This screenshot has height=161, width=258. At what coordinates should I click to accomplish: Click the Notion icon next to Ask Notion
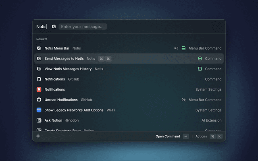(39, 120)
